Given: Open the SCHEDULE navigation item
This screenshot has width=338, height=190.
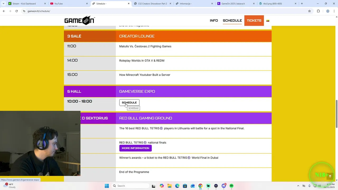Looking at the screenshot, I should (232, 21).
